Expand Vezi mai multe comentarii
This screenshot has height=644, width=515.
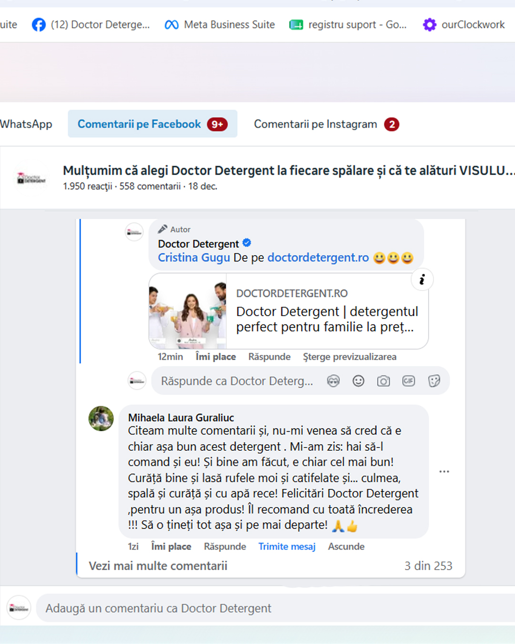coord(158,566)
